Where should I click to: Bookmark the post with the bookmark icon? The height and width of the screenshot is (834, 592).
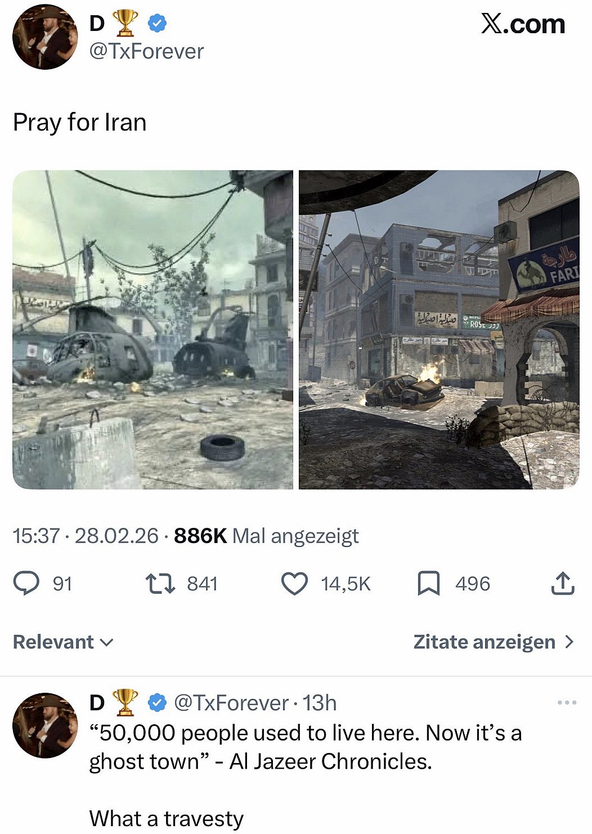pyautogui.click(x=429, y=584)
